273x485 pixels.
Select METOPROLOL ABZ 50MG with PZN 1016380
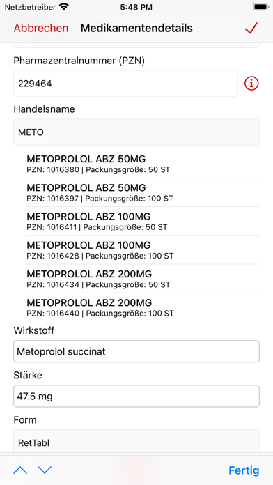143,164
